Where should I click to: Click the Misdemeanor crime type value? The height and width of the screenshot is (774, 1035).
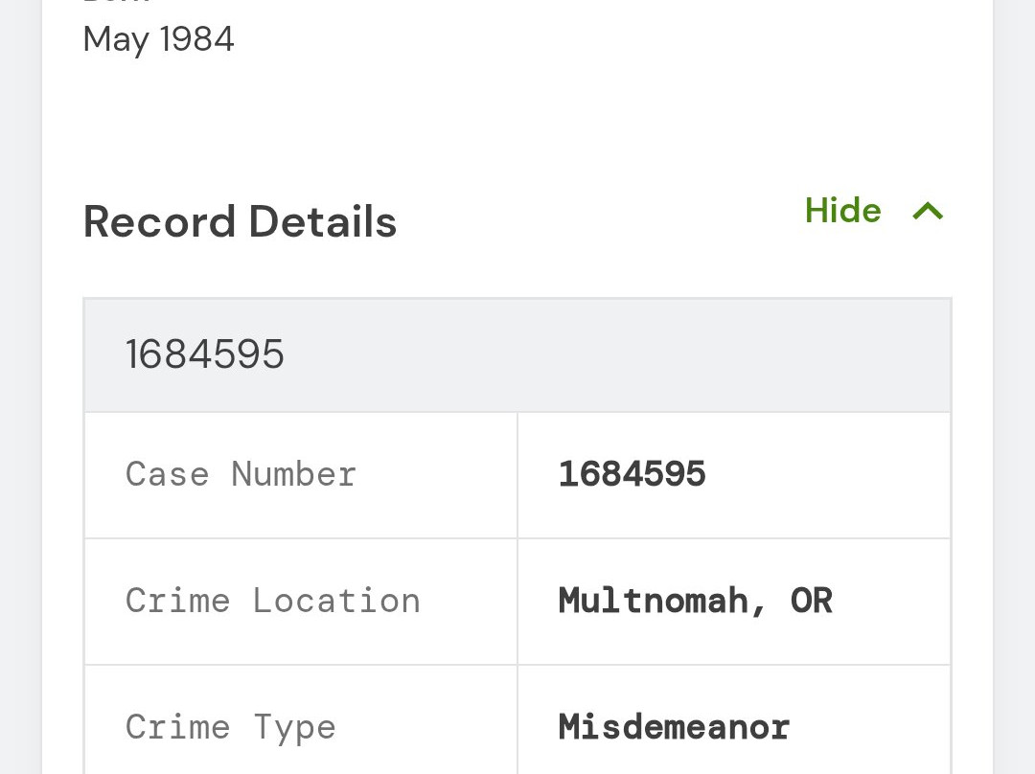pos(674,727)
